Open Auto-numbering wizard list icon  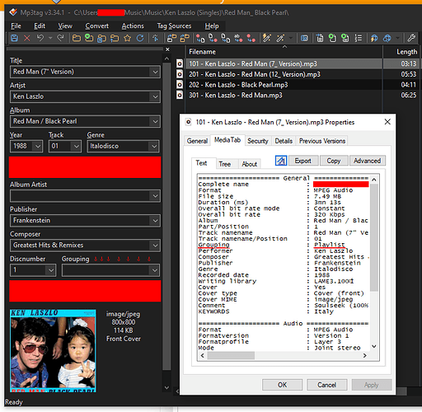click(x=358, y=38)
